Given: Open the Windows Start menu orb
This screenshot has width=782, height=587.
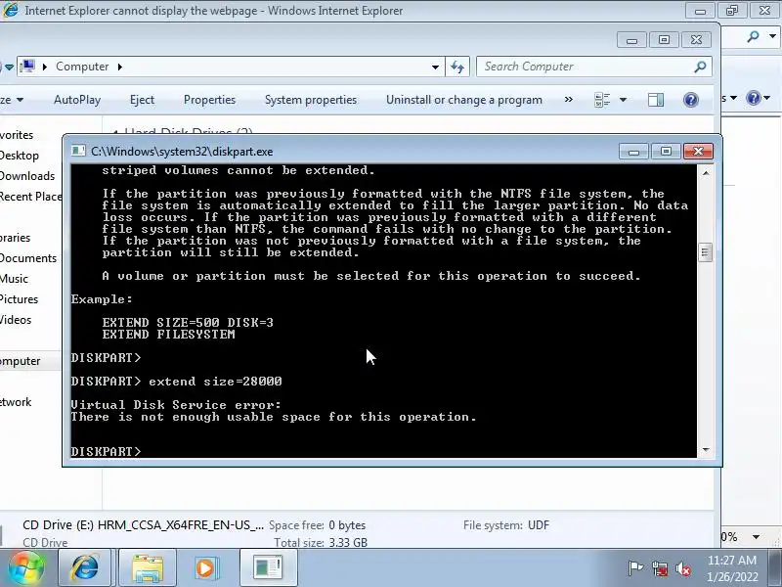Looking at the screenshot, I should pos(25,568).
